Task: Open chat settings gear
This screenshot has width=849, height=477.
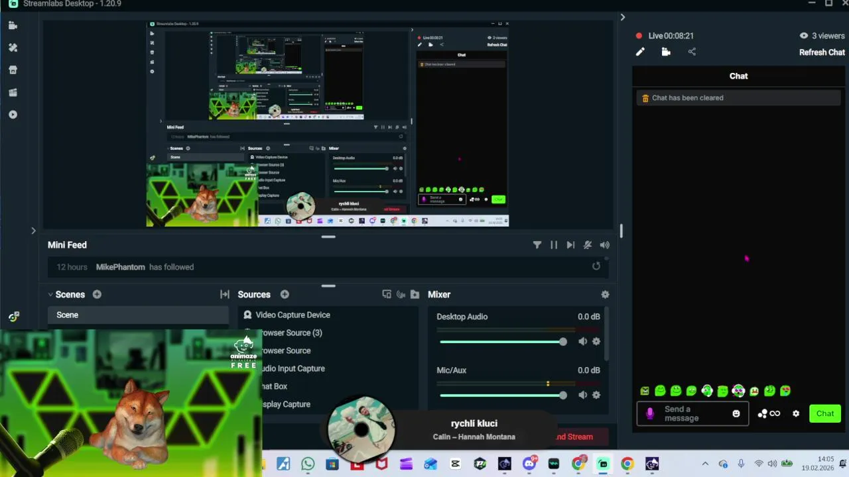Action: (x=796, y=413)
